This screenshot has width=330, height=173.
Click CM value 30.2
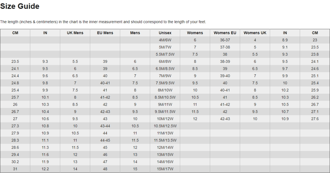click(x=15, y=162)
